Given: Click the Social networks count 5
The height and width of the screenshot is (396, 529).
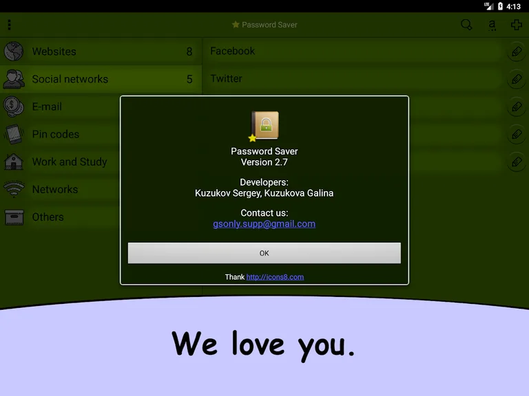Looking at the screenshot, I should 189,79.
